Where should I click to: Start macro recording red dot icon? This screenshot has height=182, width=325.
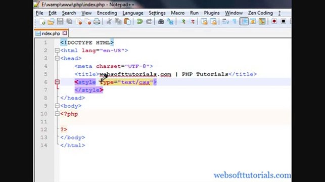274,21
